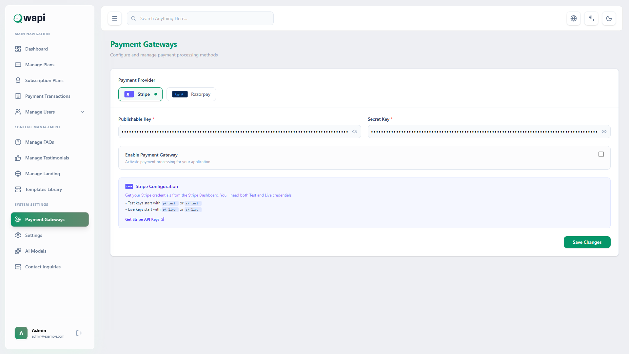The width and height of the screenshot is (629, 354).
Task: Show the Secret Key with eye icon
Action: (x=604, y=132)
